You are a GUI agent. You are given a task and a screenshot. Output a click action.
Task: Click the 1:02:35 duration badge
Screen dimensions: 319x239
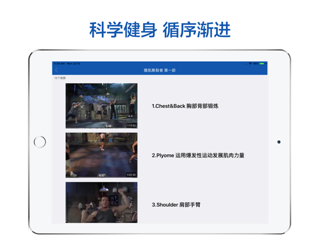coord(131,175)
